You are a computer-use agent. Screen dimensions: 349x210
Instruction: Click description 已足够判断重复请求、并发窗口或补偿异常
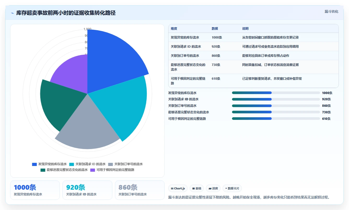coord(272,79)
